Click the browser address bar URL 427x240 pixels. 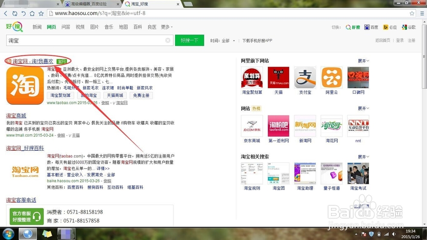[100, 13]
